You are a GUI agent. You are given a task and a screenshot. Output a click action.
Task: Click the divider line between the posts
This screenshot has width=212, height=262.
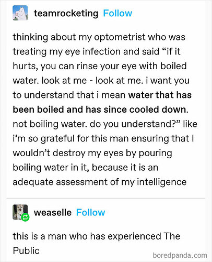[106, 198]
